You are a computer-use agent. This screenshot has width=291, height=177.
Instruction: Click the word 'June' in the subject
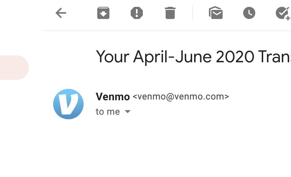pos(193,57)
